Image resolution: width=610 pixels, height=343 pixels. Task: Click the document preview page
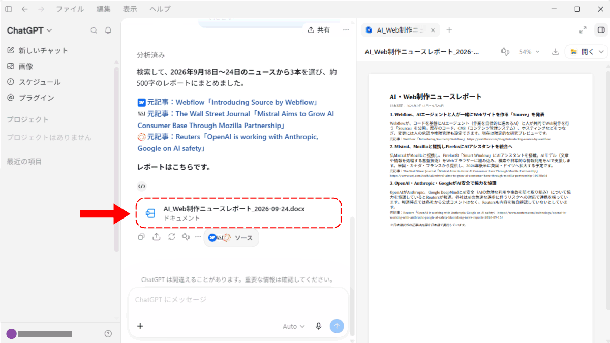(480, 208)
